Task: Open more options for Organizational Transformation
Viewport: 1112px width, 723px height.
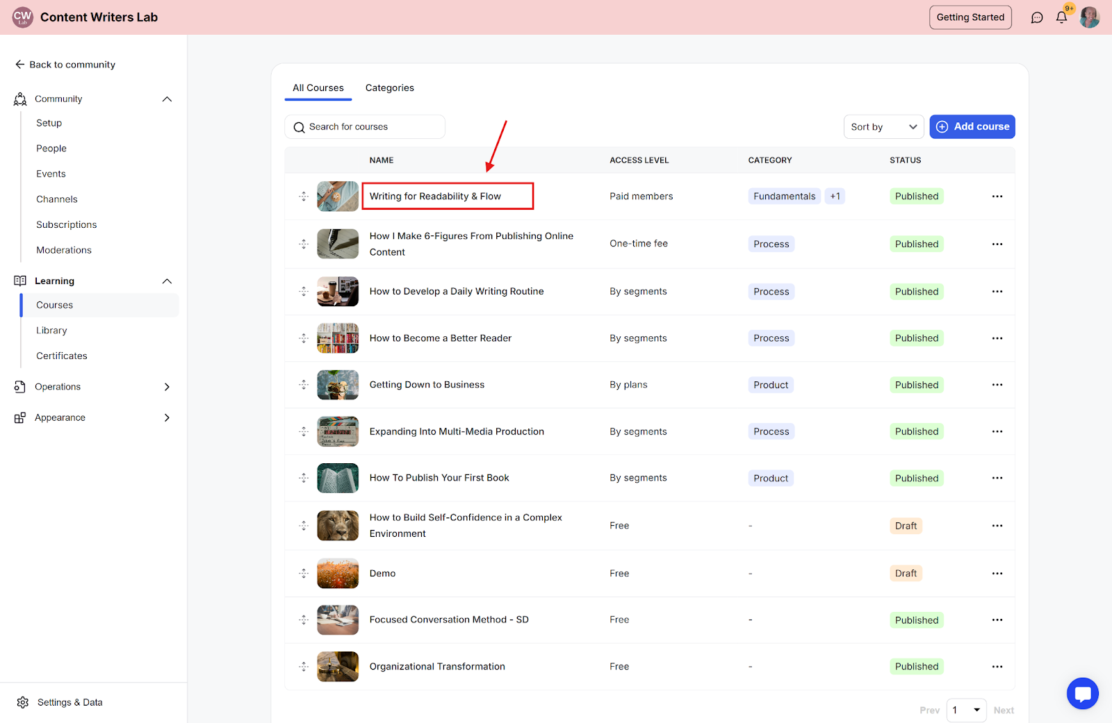Action: click(x=997, y=667)
